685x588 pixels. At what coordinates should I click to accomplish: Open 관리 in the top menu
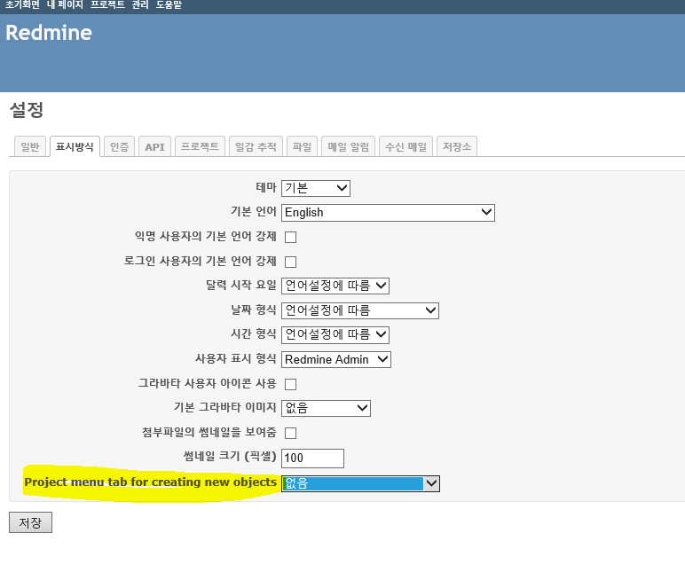(140, 5)
